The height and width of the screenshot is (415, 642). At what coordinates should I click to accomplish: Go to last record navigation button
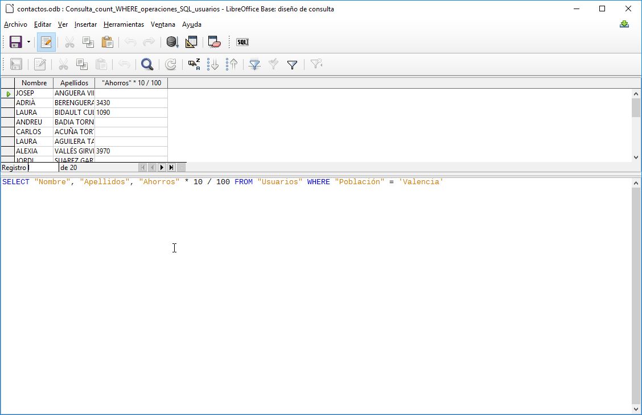click(x=171, y=167)
